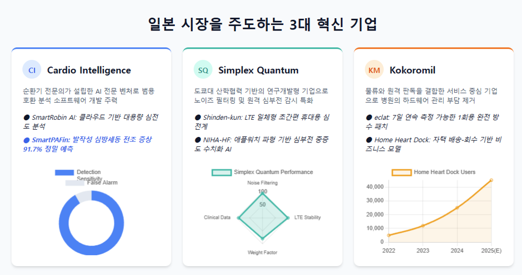Select the Home Heart Dock bullet item
The height and width of the screenshot is (275, 522).
click(434, 144)
